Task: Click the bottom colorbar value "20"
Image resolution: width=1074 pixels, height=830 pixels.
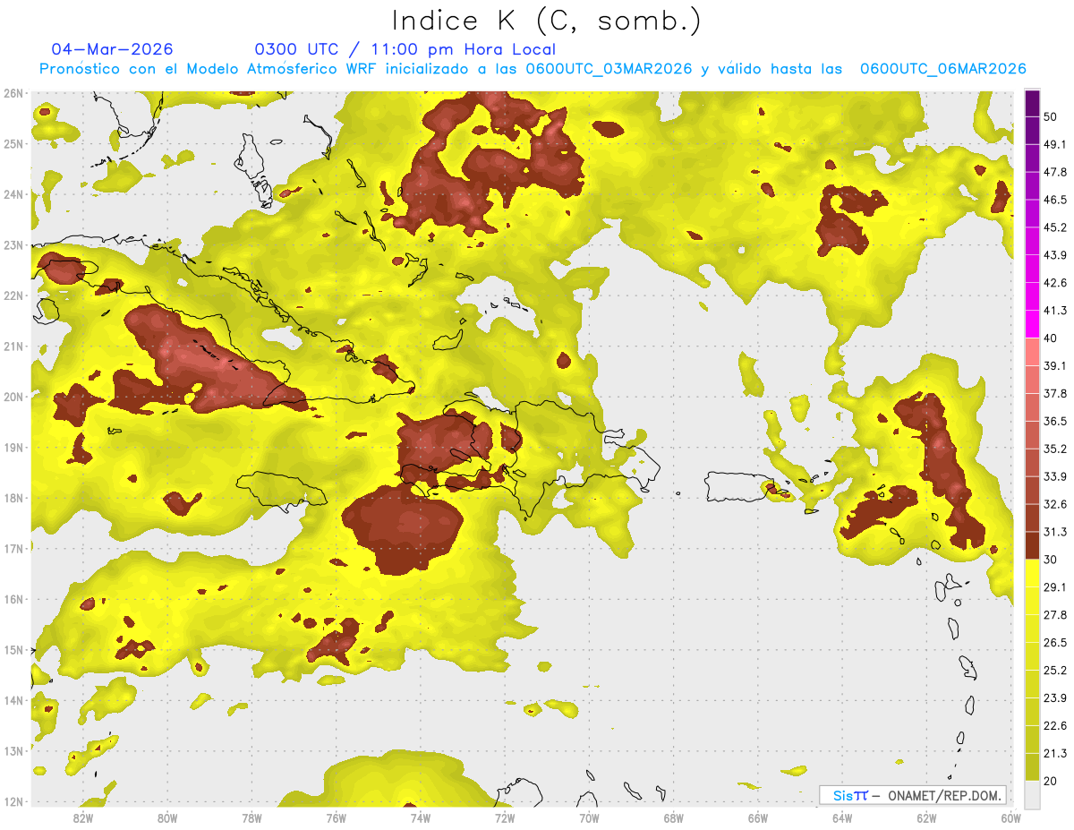Action: (1050, 781)
